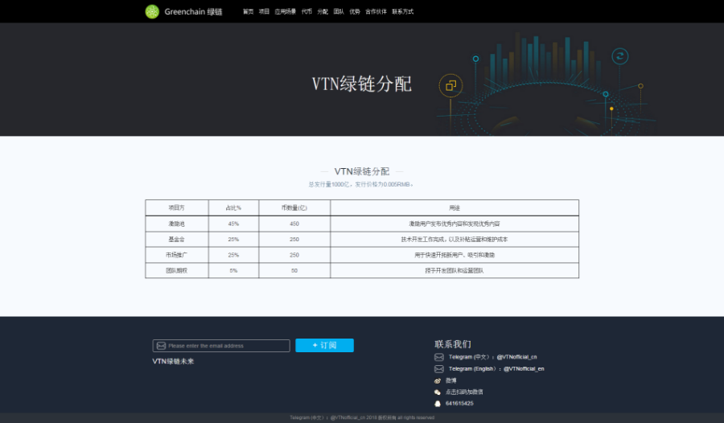Click the 50 amount cell
The height and width of the screenshot is (423, 724).
[x=294, y=271]
